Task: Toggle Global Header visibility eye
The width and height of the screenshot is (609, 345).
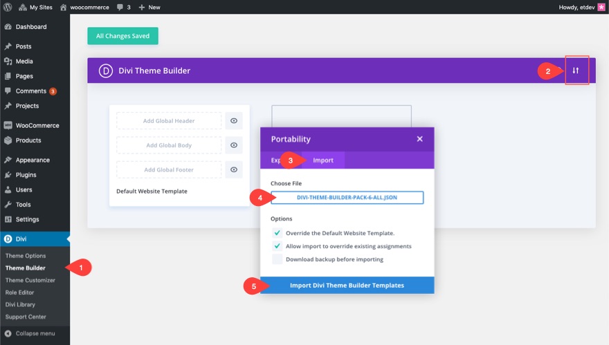Action: click(x=234, y=121)
